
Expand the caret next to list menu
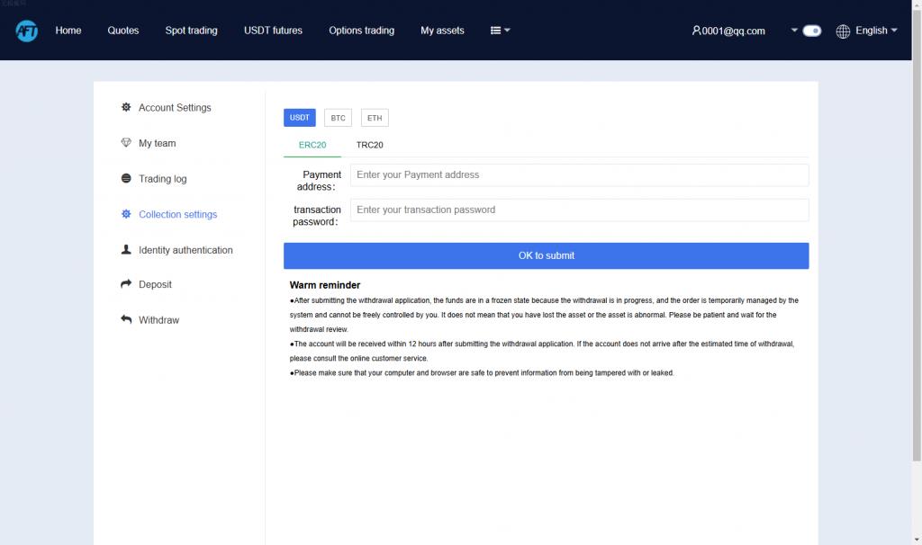[507, 31]
